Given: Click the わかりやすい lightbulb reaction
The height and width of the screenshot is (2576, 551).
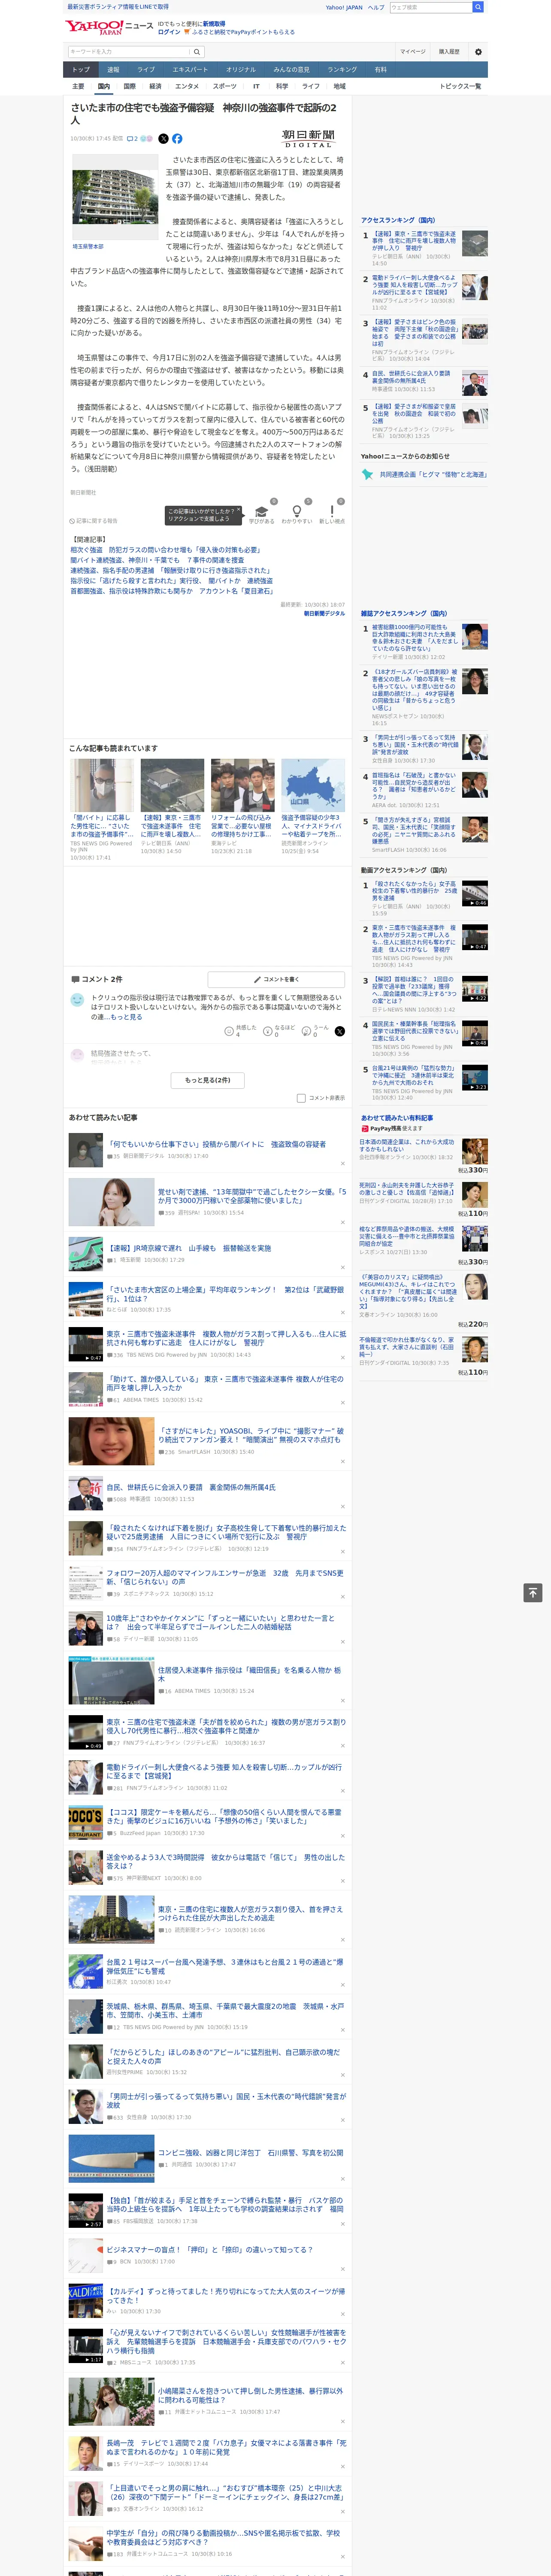Looking at the screenshot, I should (x=296, y=511).
